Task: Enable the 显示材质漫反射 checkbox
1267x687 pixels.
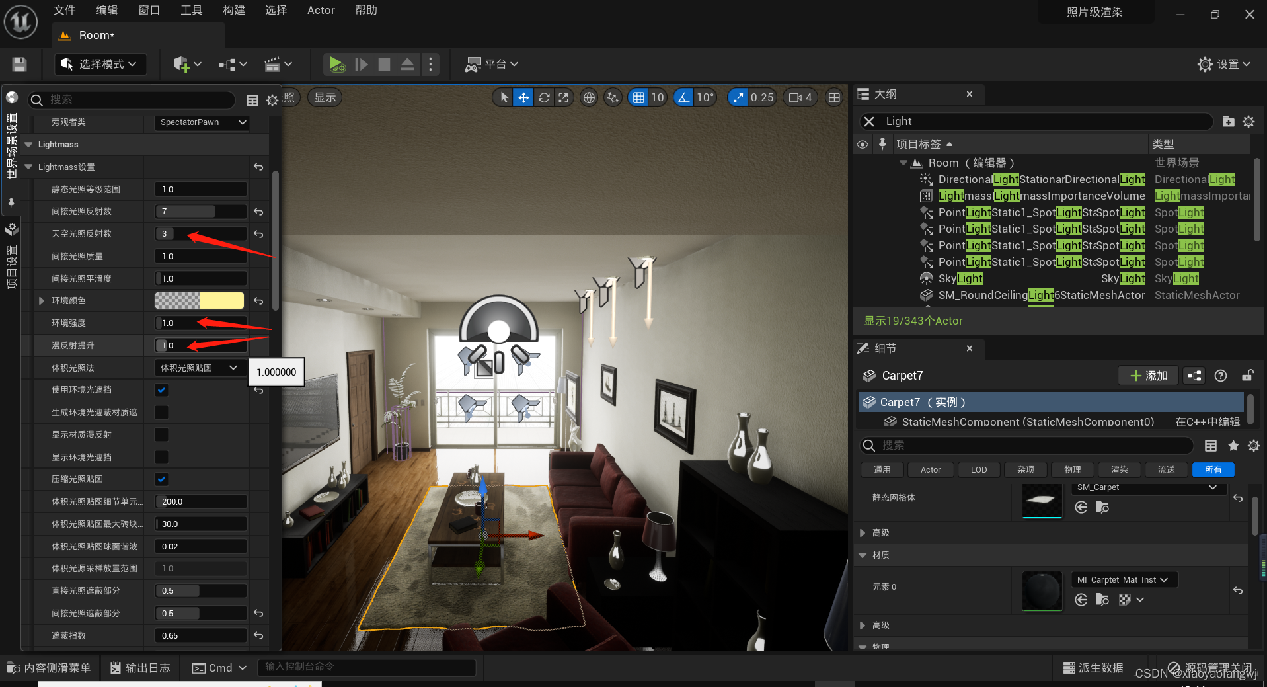Action: [x=162, y=434]
